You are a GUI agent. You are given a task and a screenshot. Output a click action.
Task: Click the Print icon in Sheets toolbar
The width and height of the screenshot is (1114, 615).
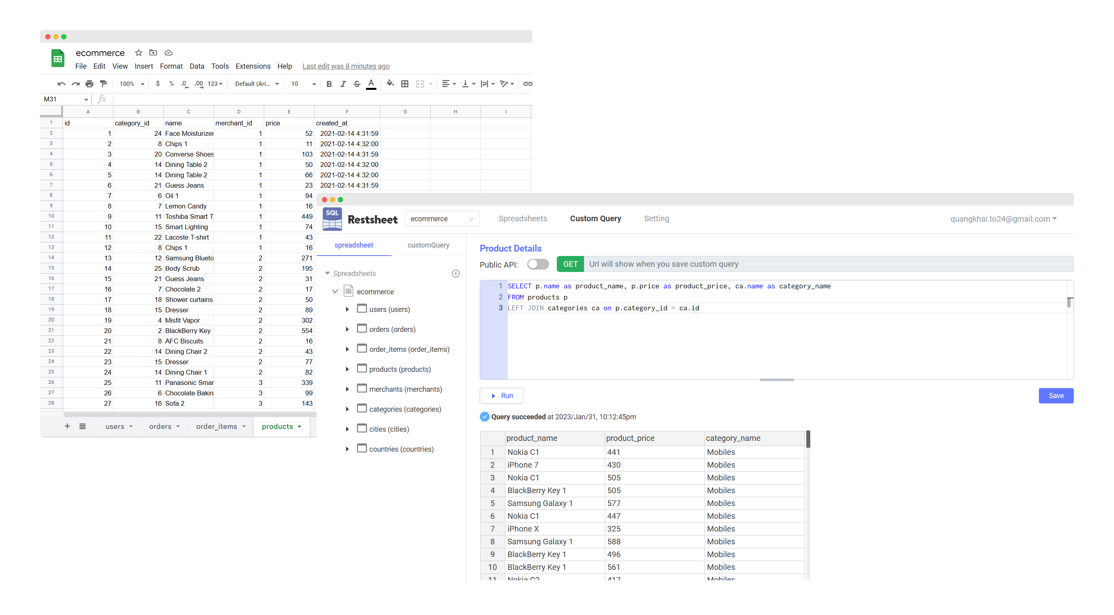click(89, 83)
